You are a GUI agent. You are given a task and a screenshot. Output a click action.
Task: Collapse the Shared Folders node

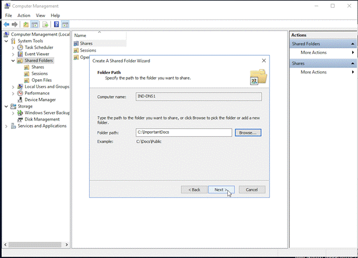[x=13, y=61]
